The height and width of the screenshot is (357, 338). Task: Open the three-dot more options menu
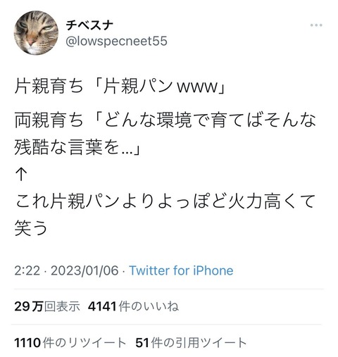pyautogui.click(x=316, y=25)
